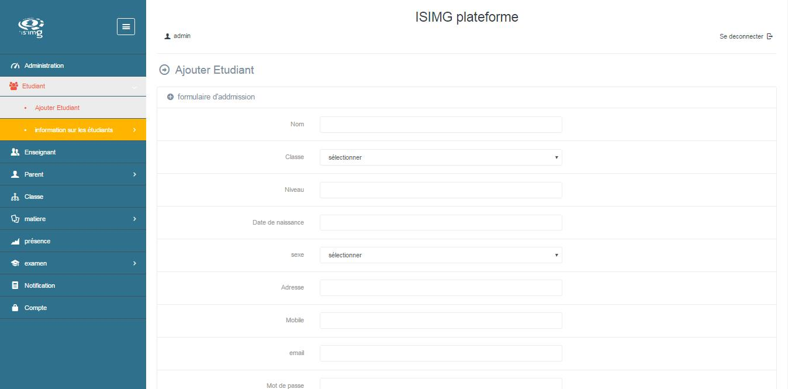The height and width of the screenshot is (389, 788).
Task: Click the Classe hierarchy icon
Action: click(16, 197)
